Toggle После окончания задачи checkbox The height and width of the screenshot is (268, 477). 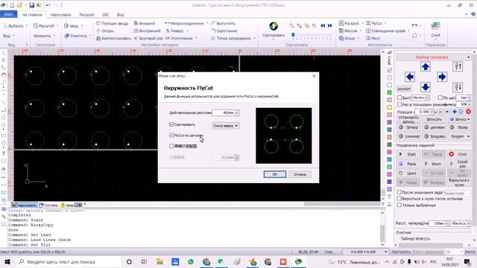pyautogui.click(x=399, y=192)
